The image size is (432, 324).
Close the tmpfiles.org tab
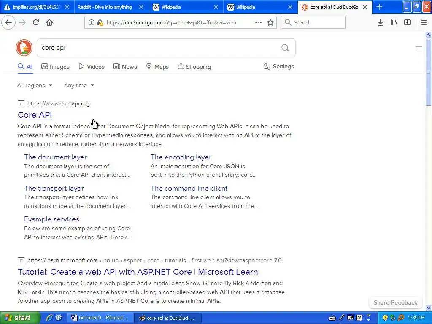point(67,7)
